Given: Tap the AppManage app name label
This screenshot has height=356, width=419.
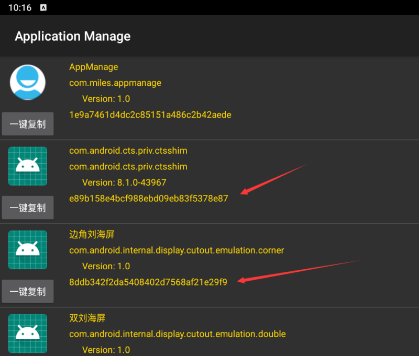Looking at the screenshot, I should click(x=94, y=67).
